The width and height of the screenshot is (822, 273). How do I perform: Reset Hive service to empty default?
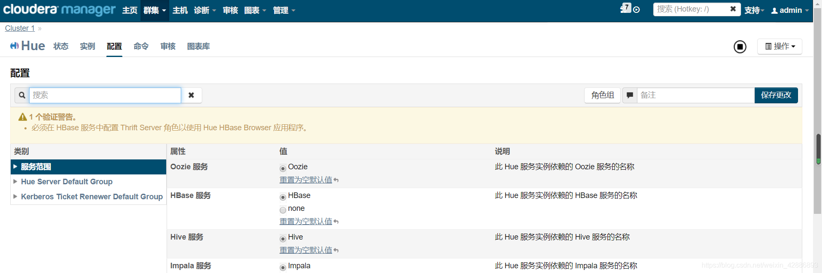tap(306, 250)
